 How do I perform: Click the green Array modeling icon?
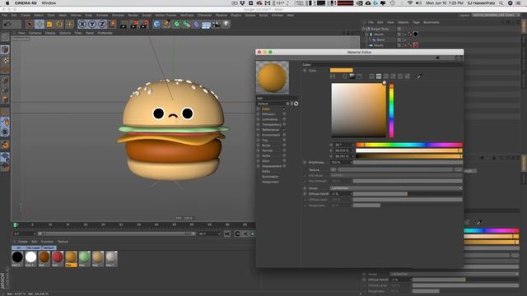(x=187, y=24)
